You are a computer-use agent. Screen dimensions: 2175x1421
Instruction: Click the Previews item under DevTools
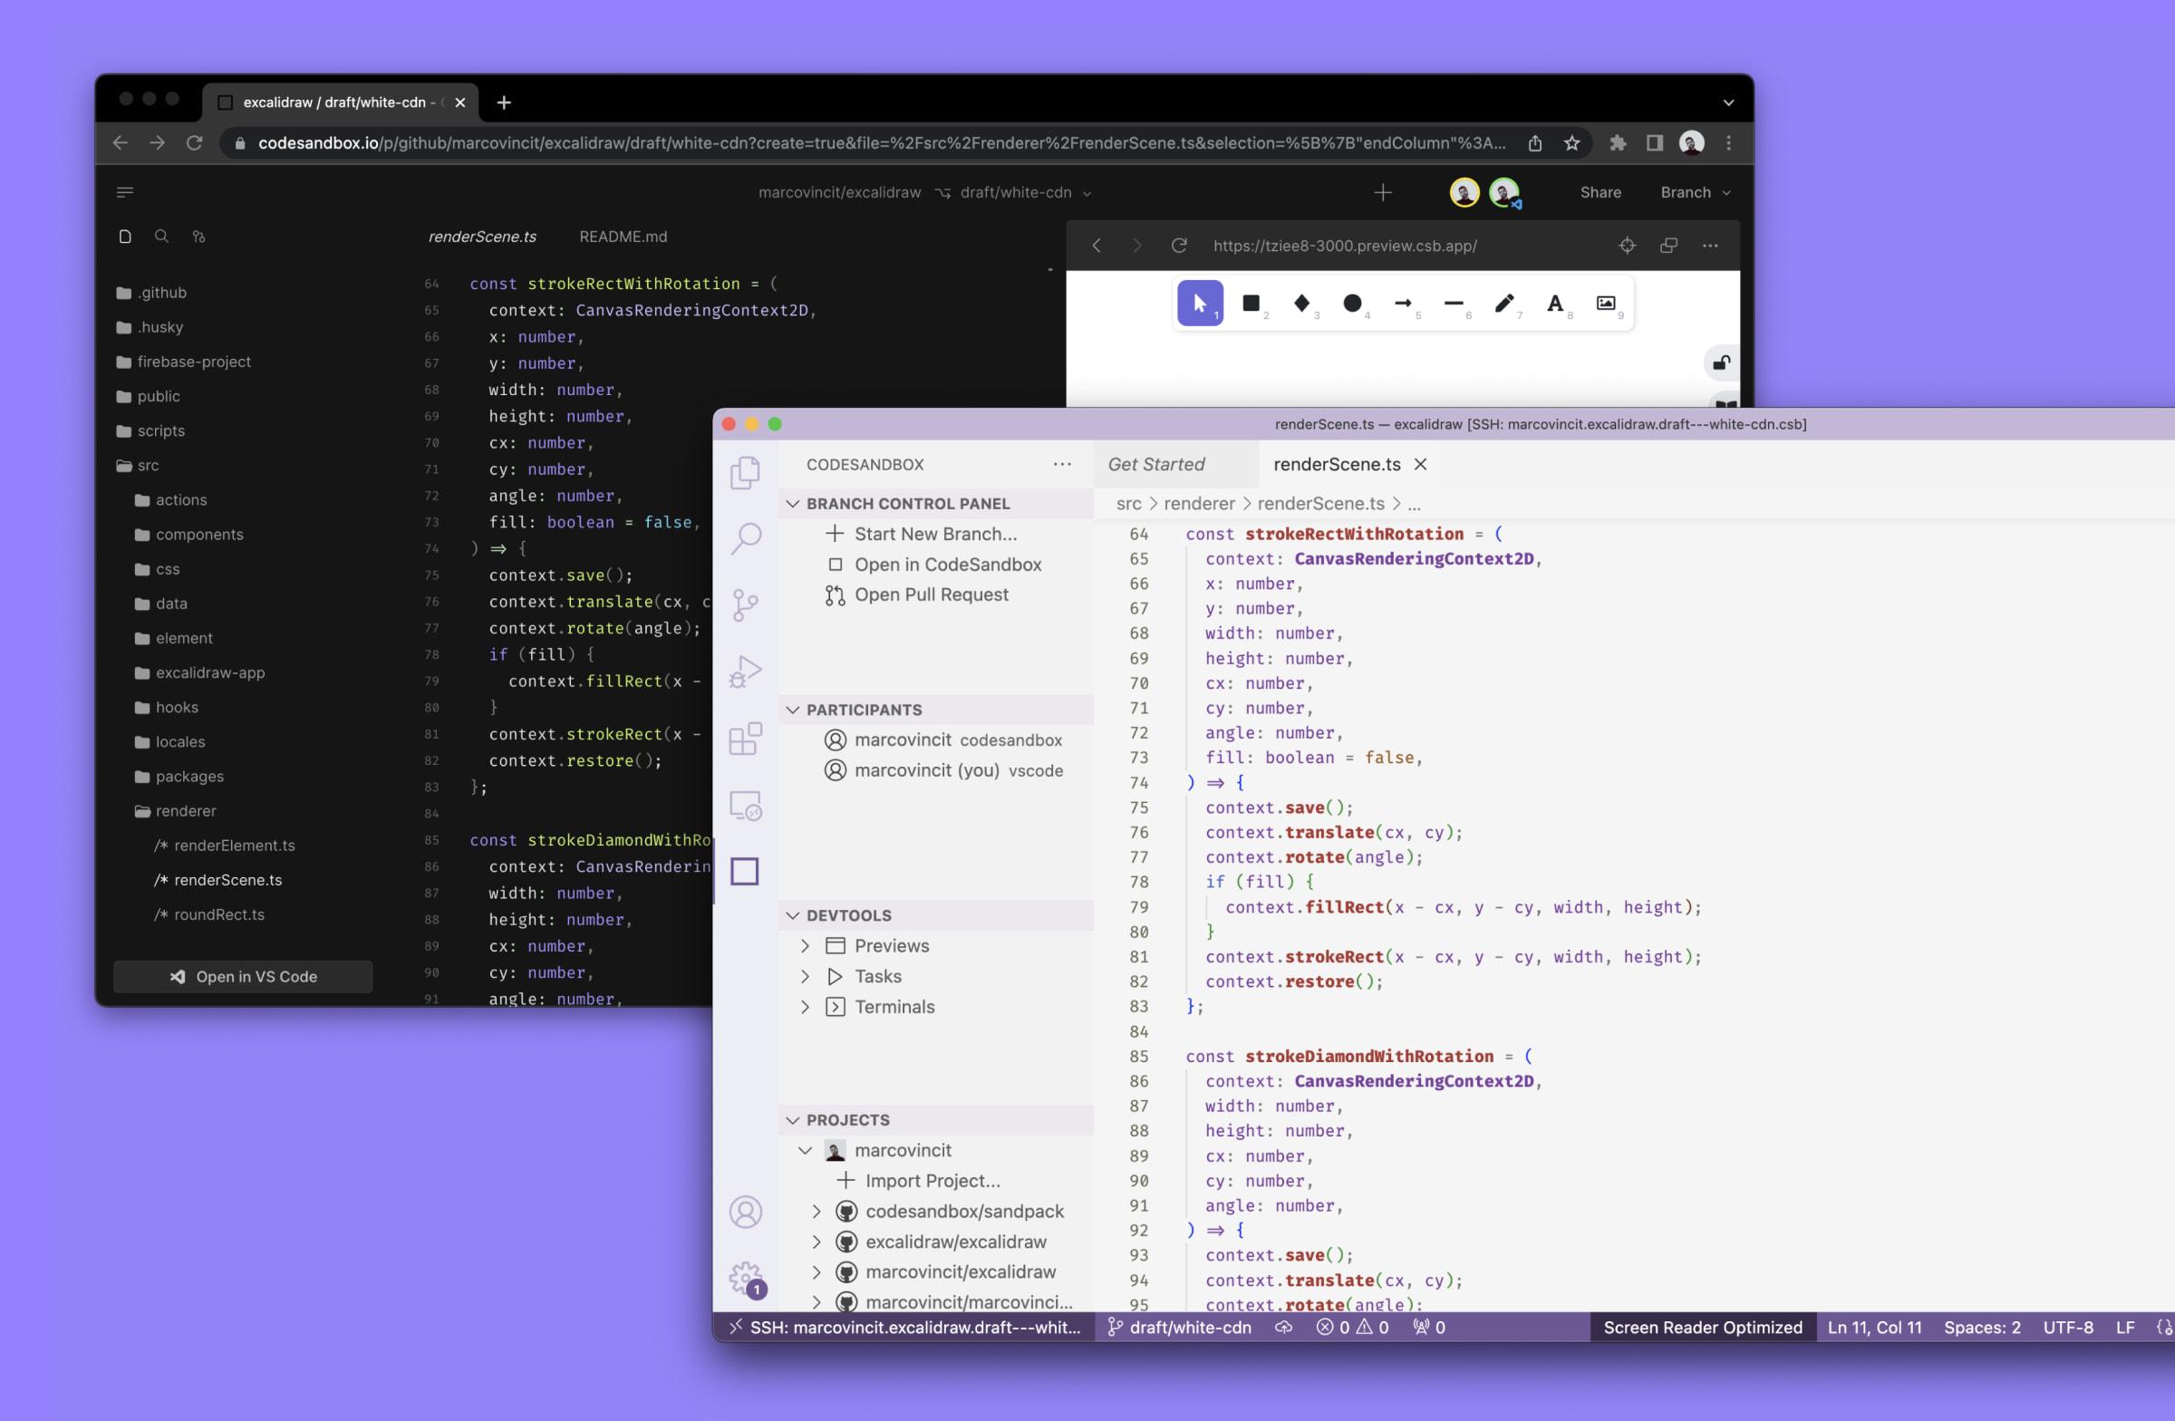[x=889, y=945]
